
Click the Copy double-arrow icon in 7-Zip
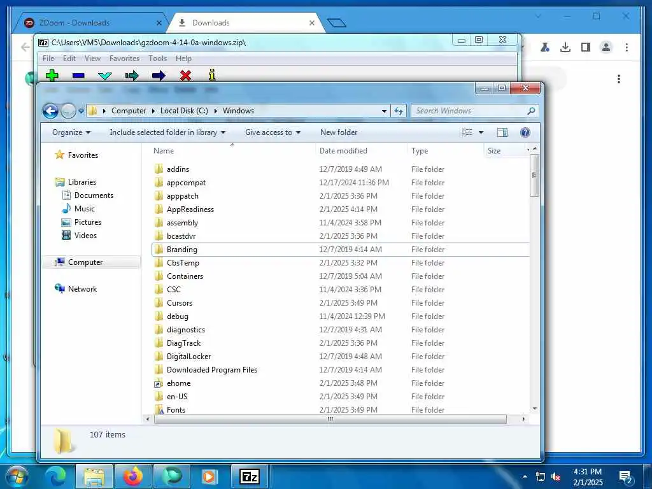[131, 75]
